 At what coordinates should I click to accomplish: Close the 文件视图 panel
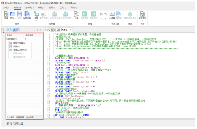(40, 30)
